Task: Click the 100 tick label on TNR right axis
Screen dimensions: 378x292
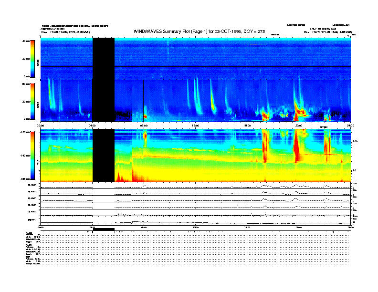Action: click(355, 141)
